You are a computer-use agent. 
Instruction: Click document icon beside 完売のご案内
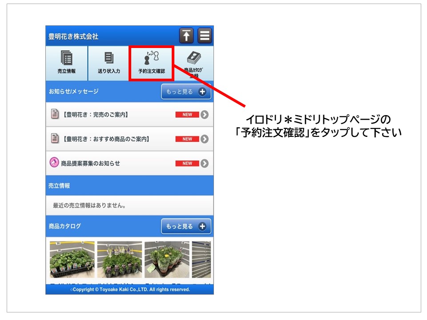[x=54, y=115]
